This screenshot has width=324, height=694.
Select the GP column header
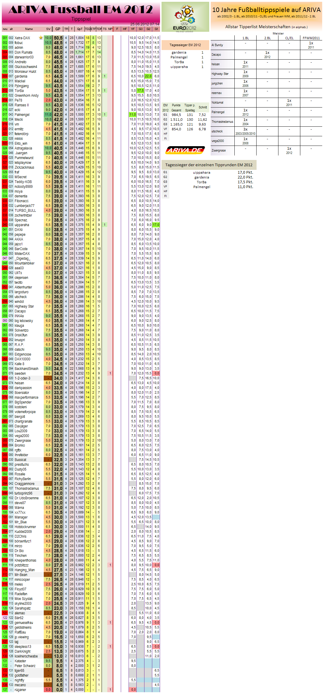click(x=58, y=29)
